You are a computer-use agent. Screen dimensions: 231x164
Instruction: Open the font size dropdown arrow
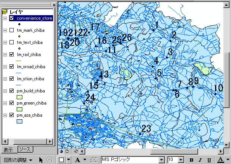[x=181, y=160]
